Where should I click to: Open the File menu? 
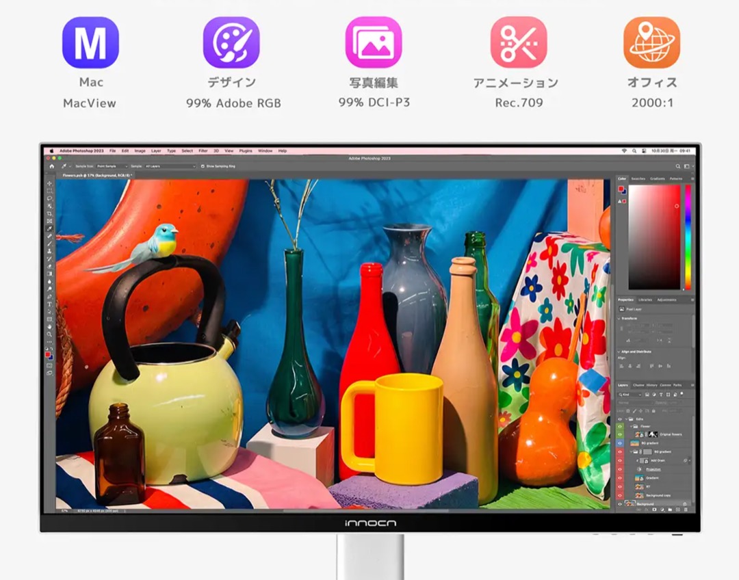coord(113,150)
